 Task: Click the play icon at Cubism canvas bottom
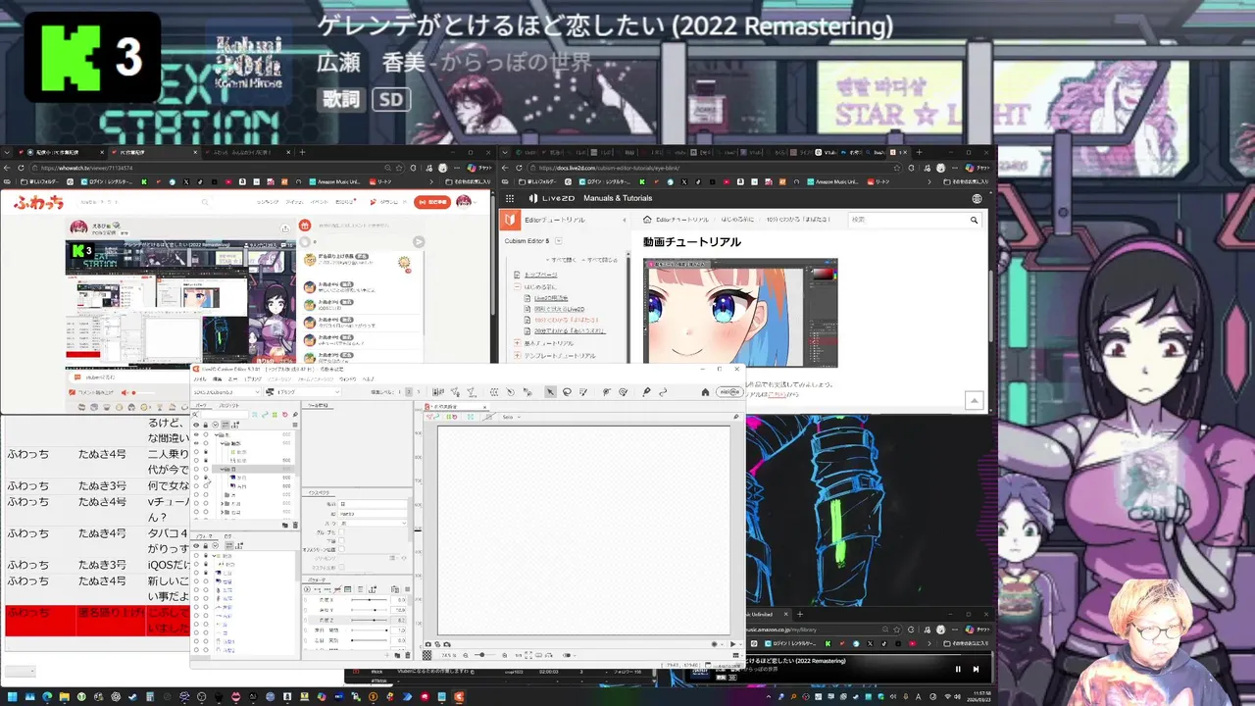[732, 644]
